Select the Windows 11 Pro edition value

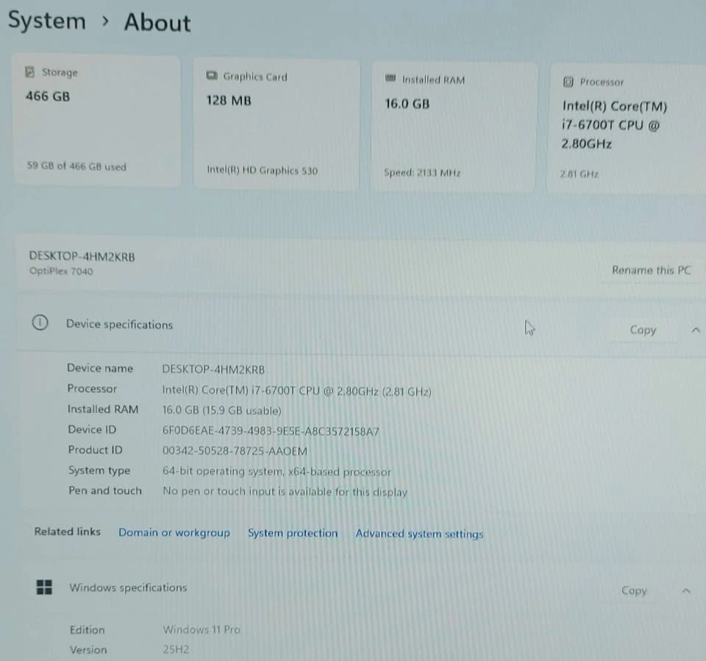(x=202, y=629)
